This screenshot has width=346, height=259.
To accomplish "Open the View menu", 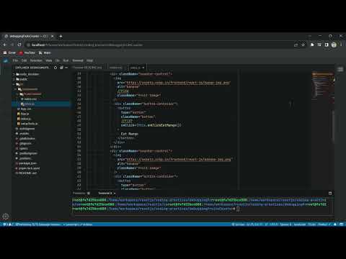I will (49, 60).
